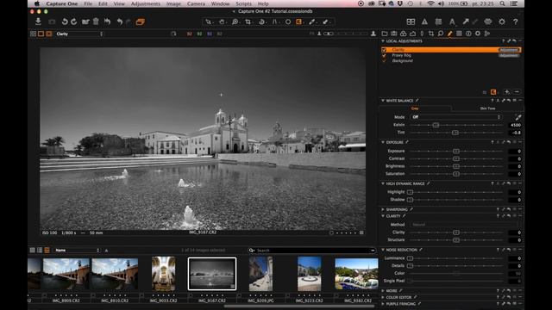Open the Apple menu
552x310 pixels.
coord(37,3)
